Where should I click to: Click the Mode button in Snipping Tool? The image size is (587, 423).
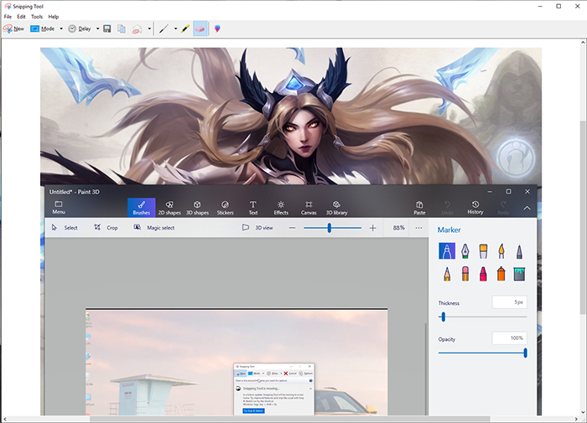click(43, 28)
